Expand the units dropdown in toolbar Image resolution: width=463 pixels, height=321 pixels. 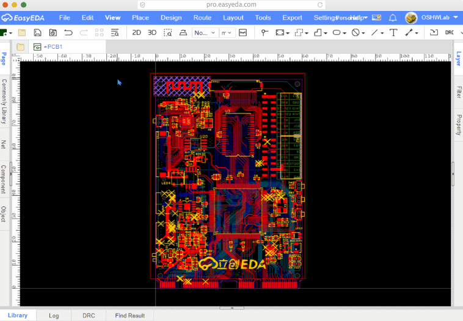coord(227,32)
